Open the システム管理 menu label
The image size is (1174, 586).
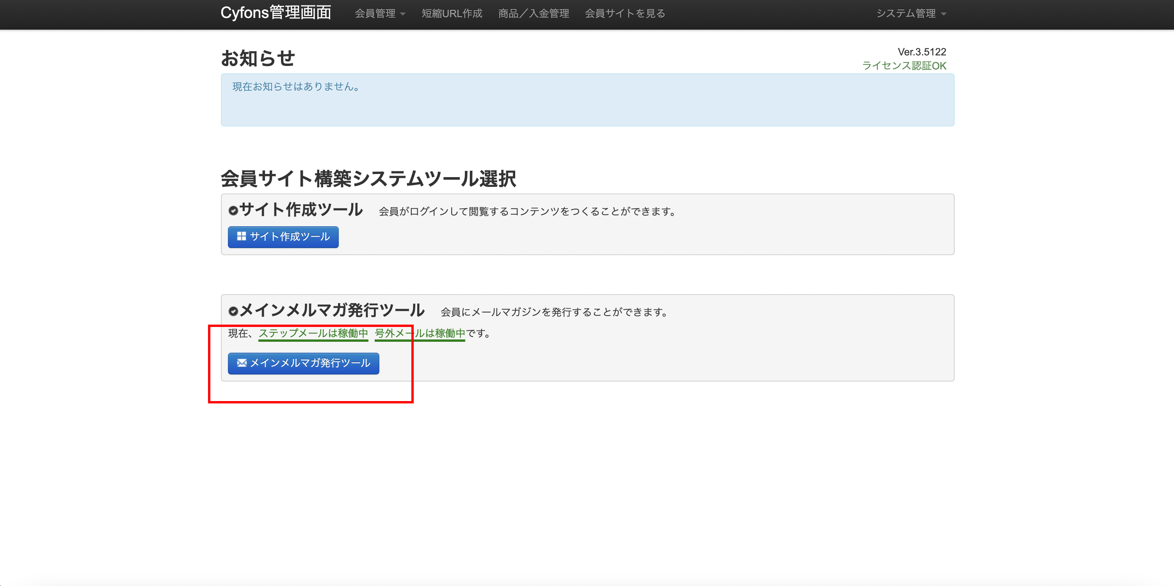coord(905,14)
